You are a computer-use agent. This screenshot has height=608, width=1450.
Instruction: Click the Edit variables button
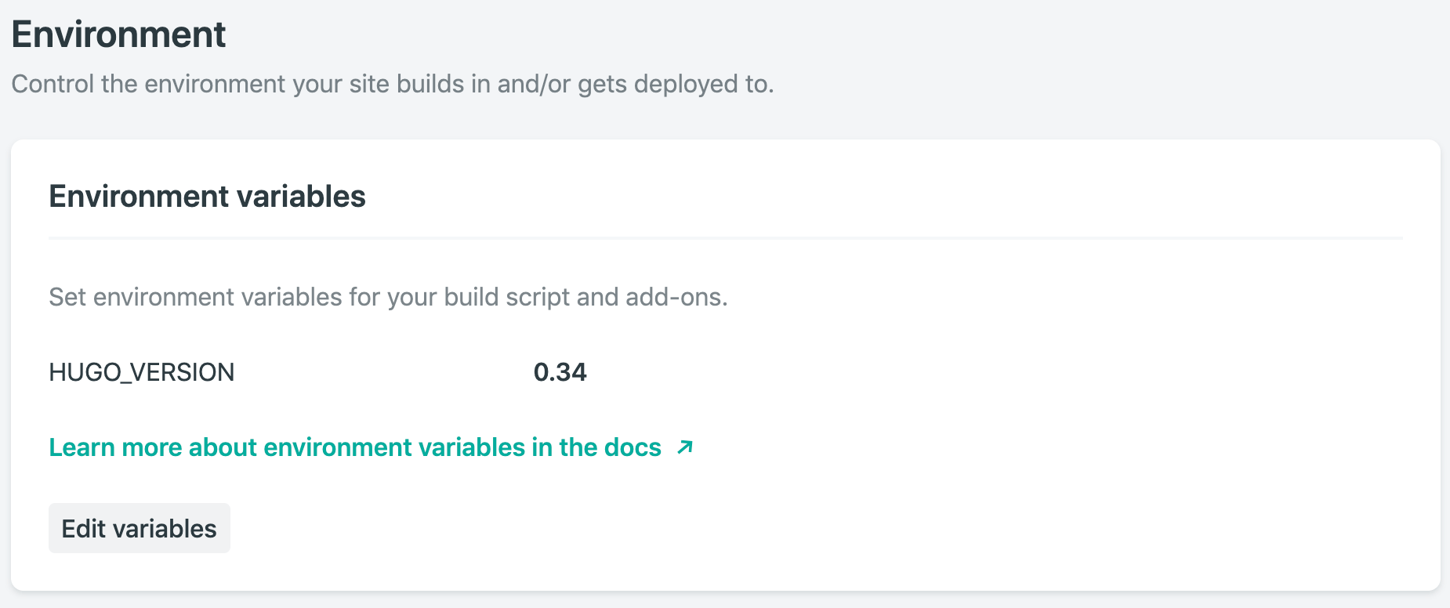point(140,528)
